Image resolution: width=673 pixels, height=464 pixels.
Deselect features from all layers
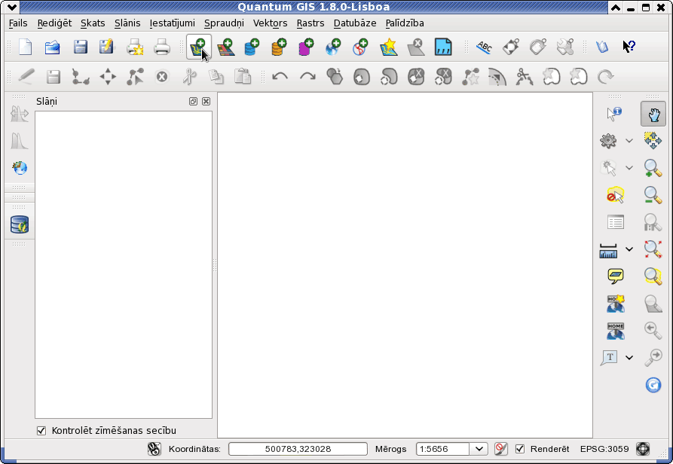[615, 195]
